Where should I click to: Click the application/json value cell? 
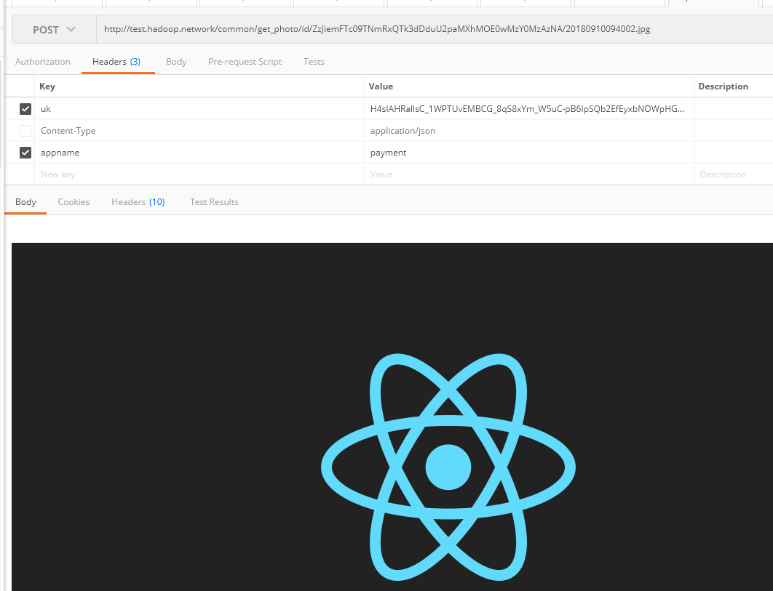click(529, 131)
